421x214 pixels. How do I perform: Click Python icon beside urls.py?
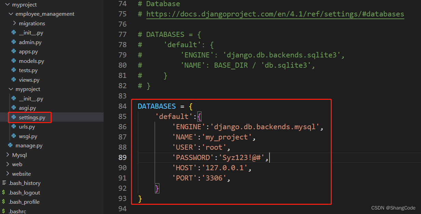14,126
